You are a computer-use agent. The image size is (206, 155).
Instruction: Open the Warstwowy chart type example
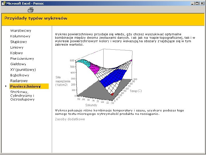click(x=21, y=31)
